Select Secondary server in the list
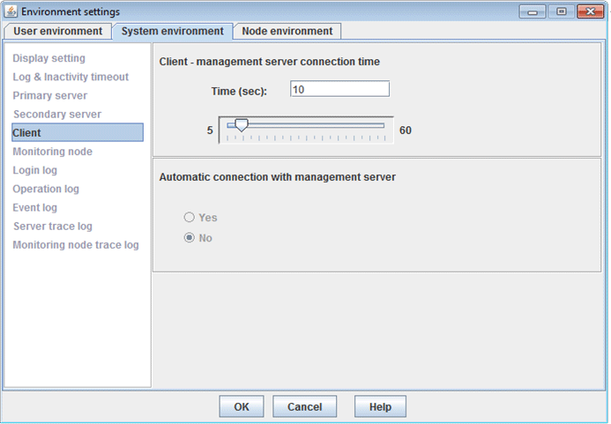The image size is (611, 424). (x=57, y=115)
